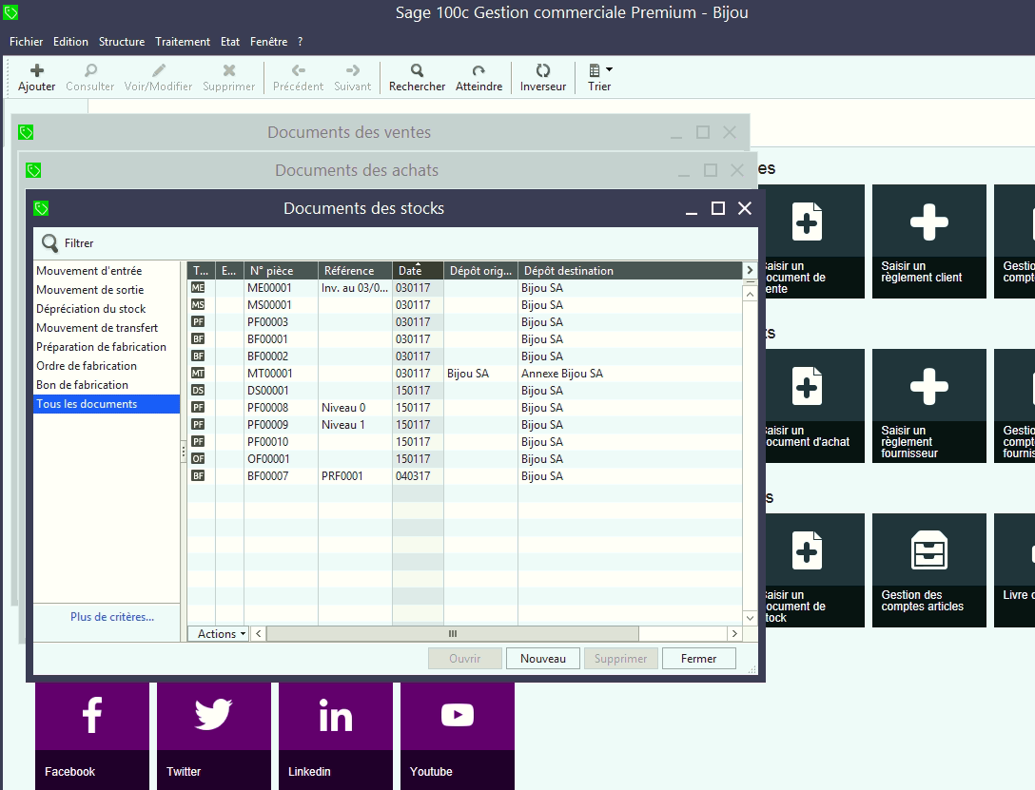Image resolution: width=1035 pixels, height=790 pixels.
Task: Click the Plus de critères... link
Action: [x=112, y=617]
